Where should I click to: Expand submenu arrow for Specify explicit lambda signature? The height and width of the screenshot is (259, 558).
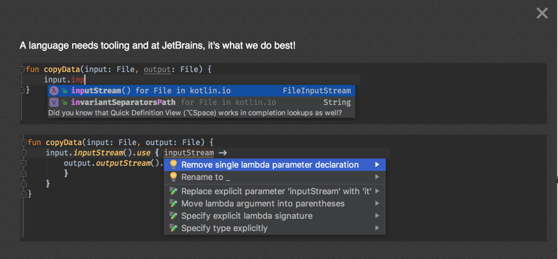tap(377, 216)
